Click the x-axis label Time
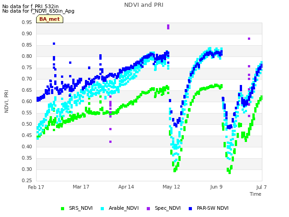The width and height of the screenshot is (289, 217). click(x=256, y=194)
